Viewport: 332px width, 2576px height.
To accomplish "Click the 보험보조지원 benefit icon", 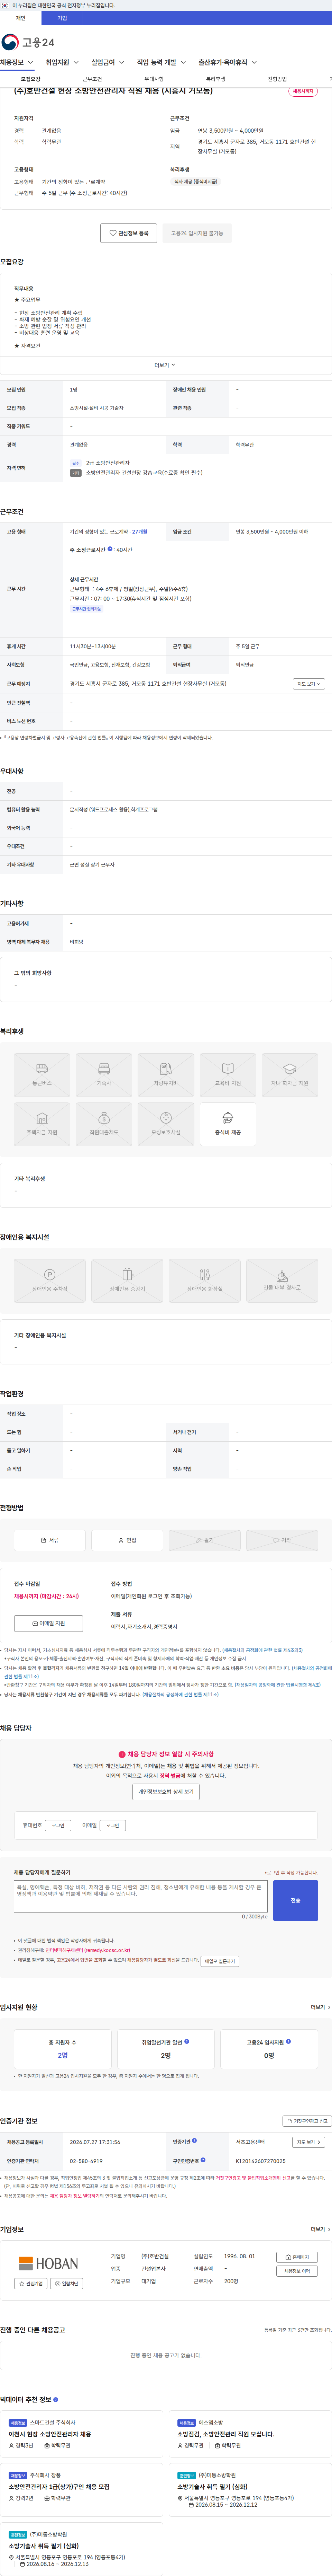I will point(166,1124).
